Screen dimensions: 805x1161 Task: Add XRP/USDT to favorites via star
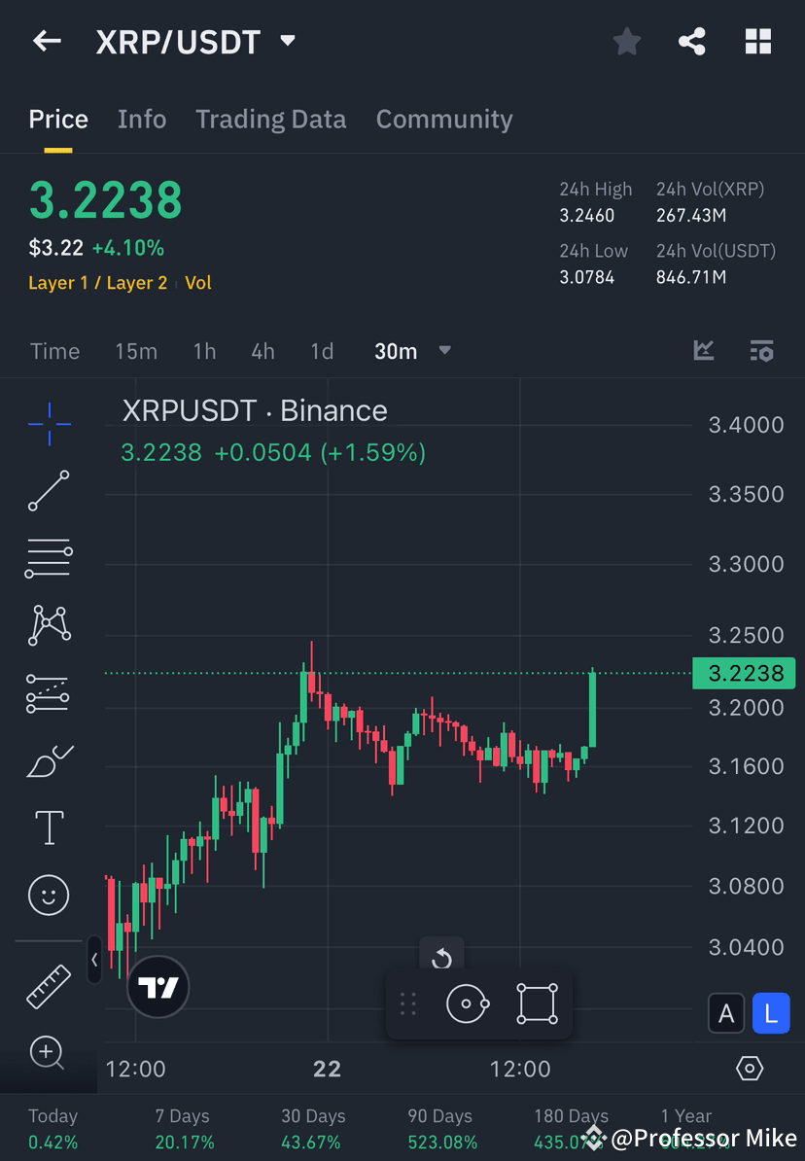point(626,41)
